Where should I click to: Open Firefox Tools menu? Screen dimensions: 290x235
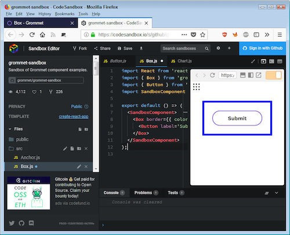coord(83,14)
